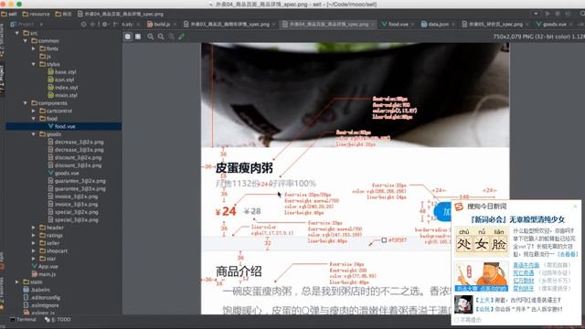Screen dimensions: 585x329
Task: Click 处女脸 pinyin card image
Action: 482,241
